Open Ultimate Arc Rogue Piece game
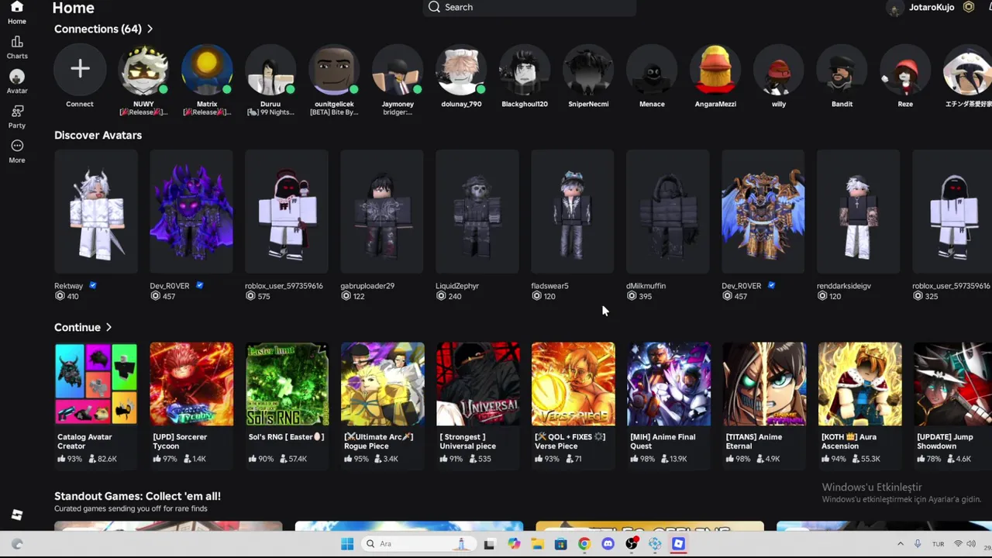Screen dimensions: 992x558 tap(382, 384)
